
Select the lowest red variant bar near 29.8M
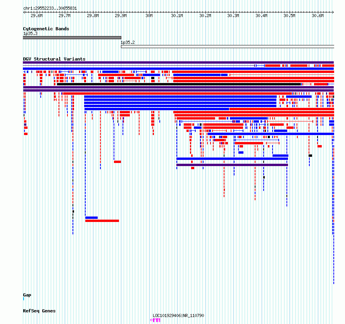pos(102,221)
